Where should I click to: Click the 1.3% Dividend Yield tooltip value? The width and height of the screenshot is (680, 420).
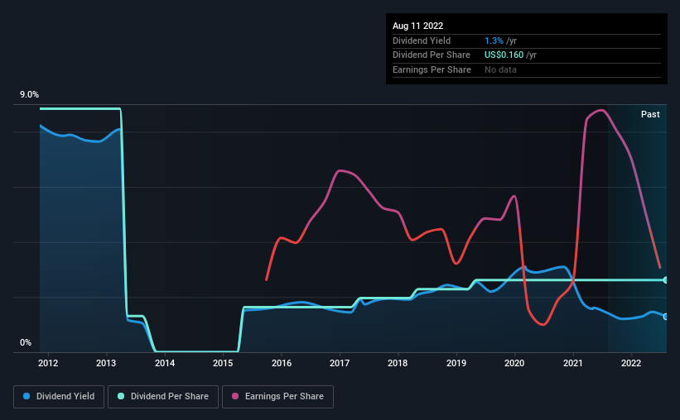(494, 41)
